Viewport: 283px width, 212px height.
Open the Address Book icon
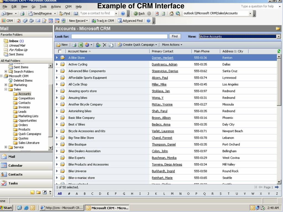(76, 14)
